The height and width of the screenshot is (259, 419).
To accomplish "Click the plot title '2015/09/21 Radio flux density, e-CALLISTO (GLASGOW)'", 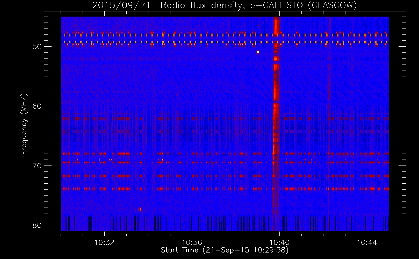I will [x=225, y=5].
